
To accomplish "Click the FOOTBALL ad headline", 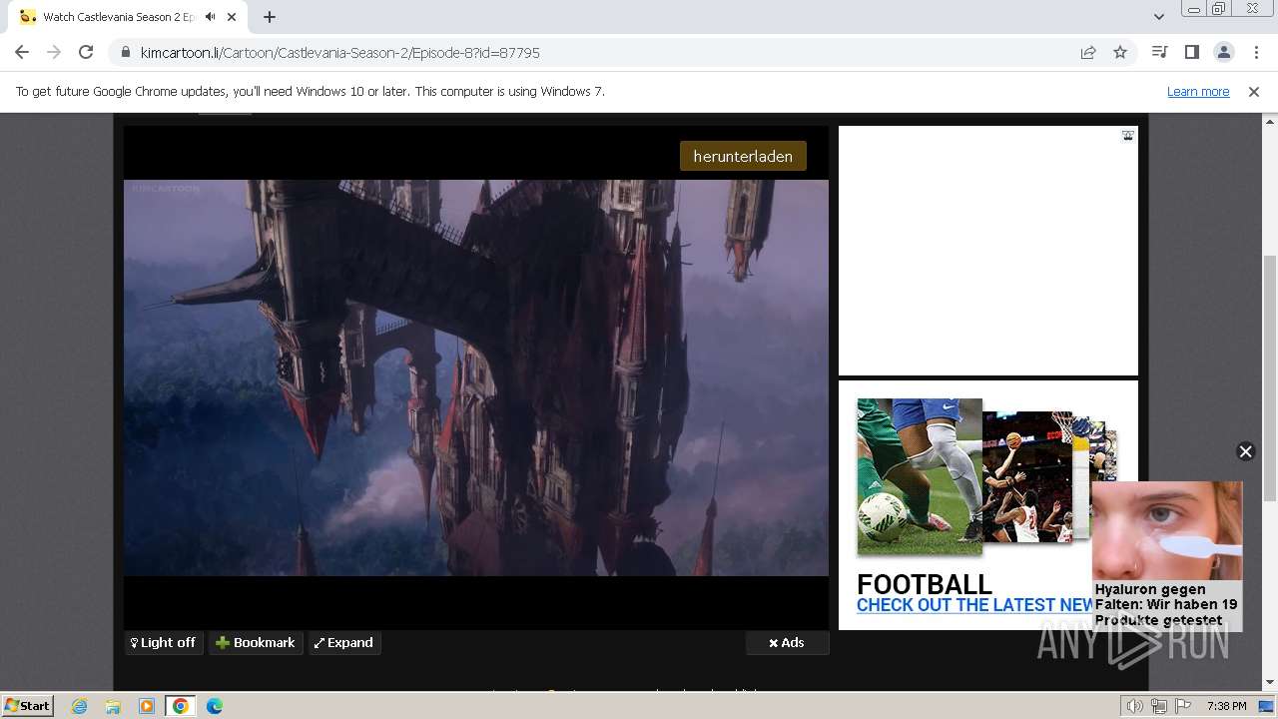I will 925,583.
